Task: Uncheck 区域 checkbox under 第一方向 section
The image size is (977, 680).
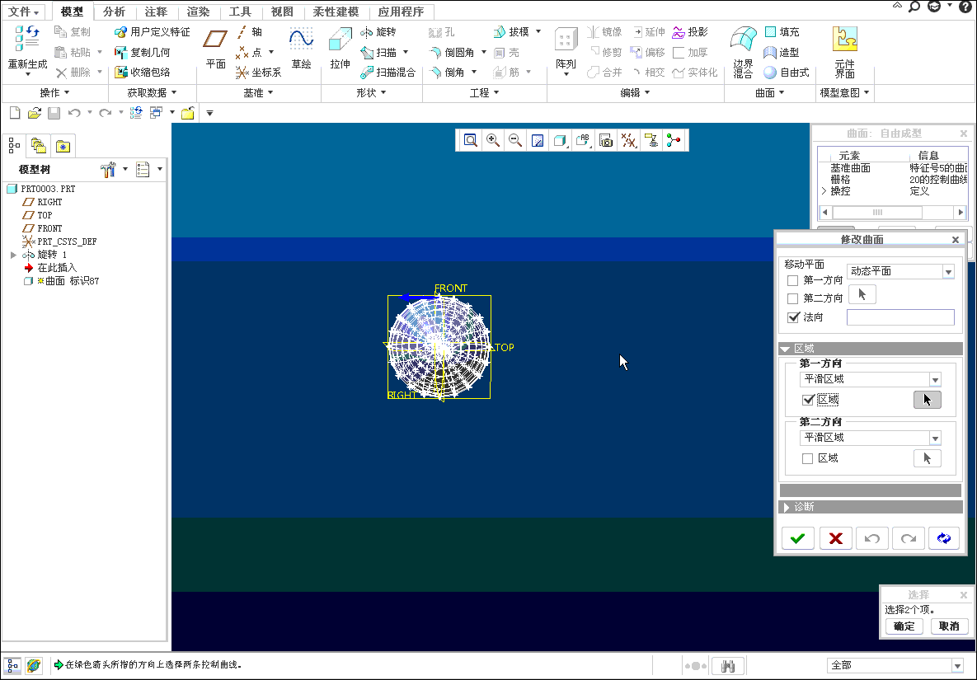Action: [x=808, y=400]
